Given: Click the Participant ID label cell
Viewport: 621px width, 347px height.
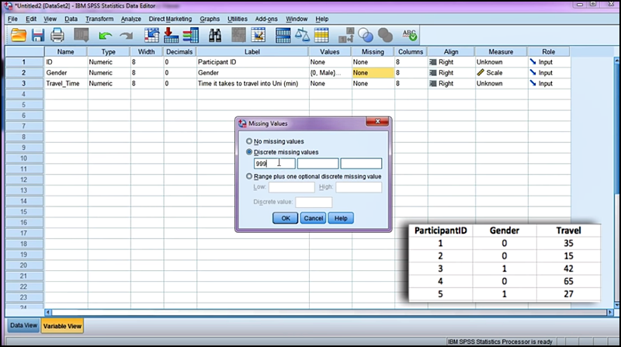Looking at the screenshot, I should 252,62.
